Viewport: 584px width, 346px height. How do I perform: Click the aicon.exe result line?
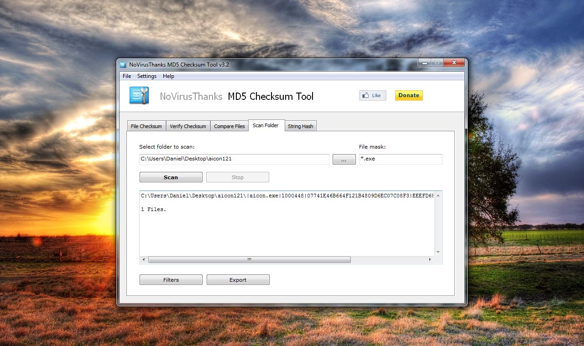coord(287,196)
